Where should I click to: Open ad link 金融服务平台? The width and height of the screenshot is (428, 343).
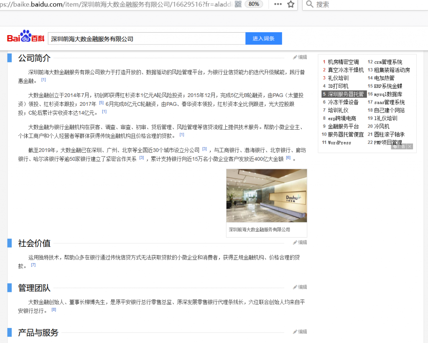tap(343, 126)
